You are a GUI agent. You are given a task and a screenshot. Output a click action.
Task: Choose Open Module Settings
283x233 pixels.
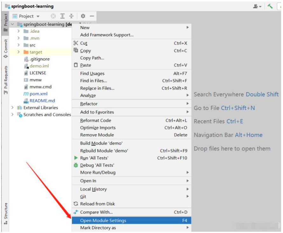[x=131, y=220]
